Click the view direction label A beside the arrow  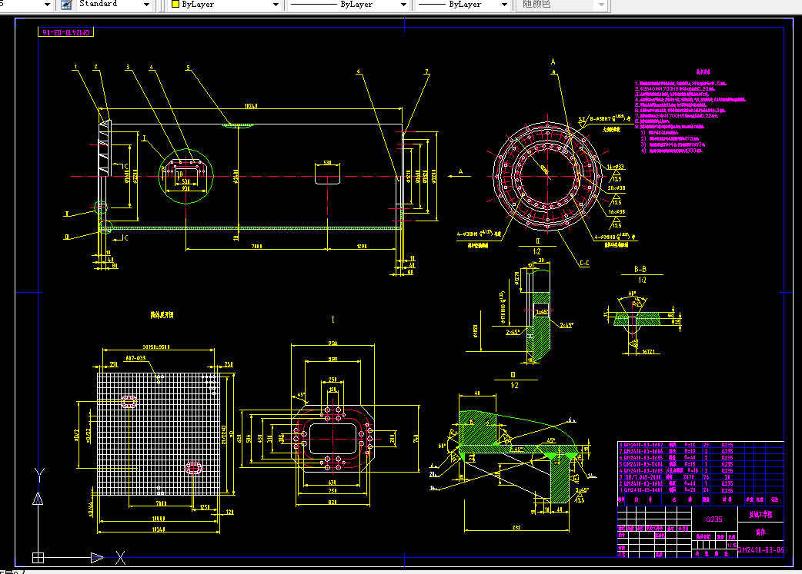pos(460,171)
